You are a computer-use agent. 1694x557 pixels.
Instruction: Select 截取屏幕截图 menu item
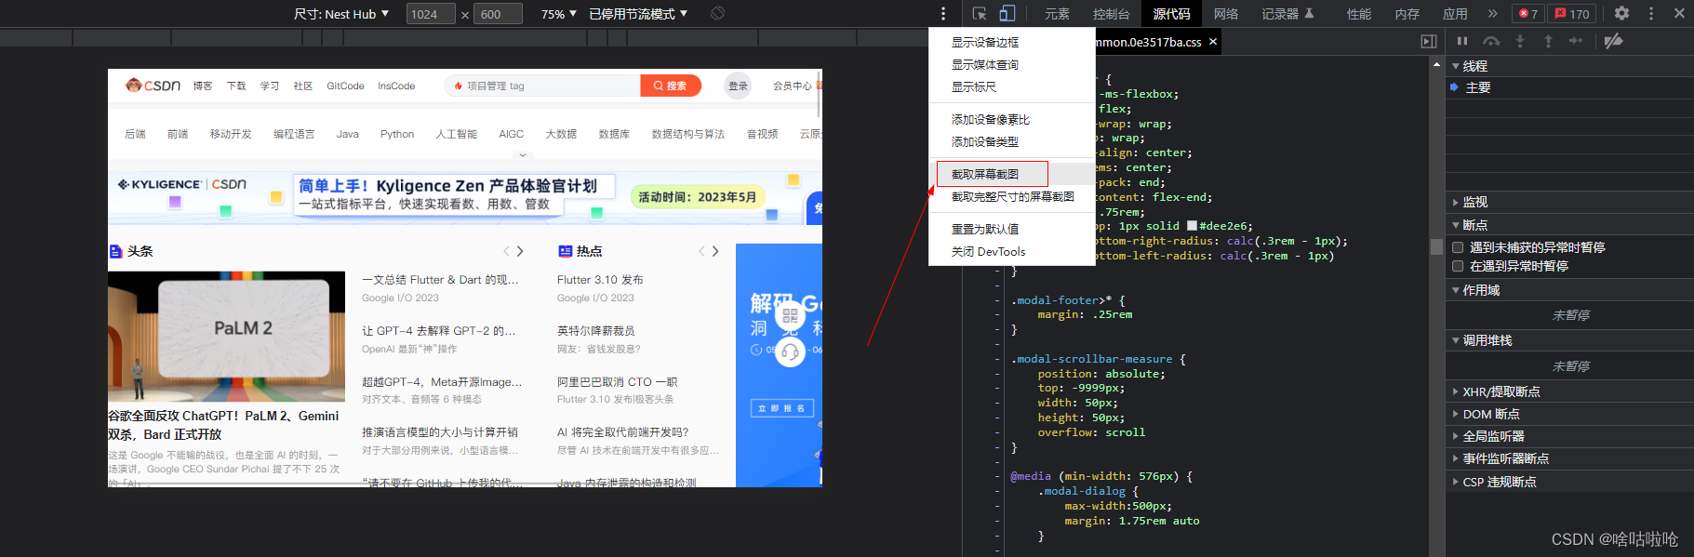point(1012,174)
